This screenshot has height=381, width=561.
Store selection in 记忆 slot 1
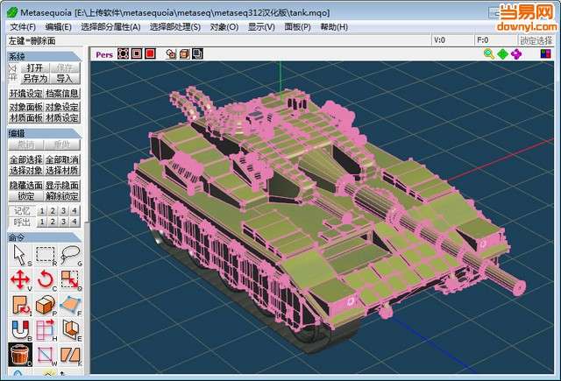pyautogui.click(x=42, y=211)
